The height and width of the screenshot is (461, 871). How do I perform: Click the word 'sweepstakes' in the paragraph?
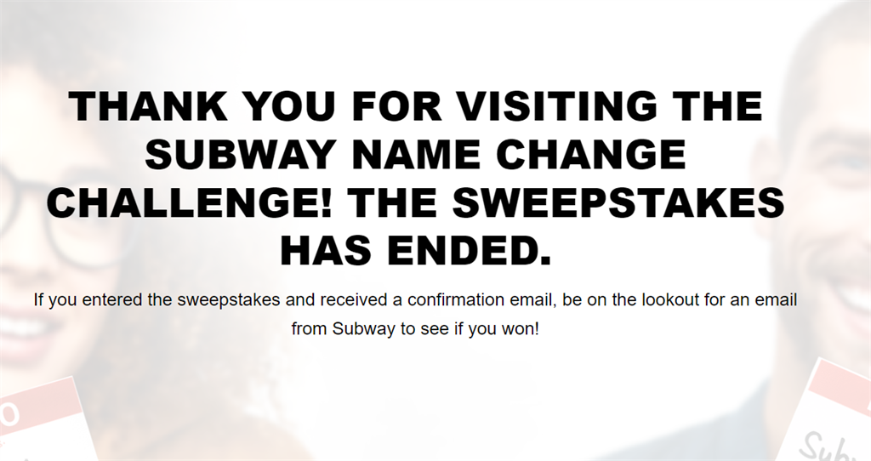point(229,300)
